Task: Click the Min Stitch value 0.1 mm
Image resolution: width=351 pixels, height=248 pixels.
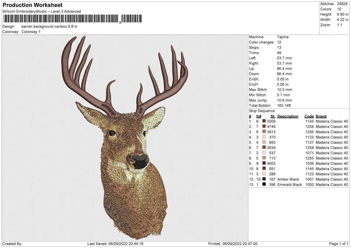Action: (283, 95)
